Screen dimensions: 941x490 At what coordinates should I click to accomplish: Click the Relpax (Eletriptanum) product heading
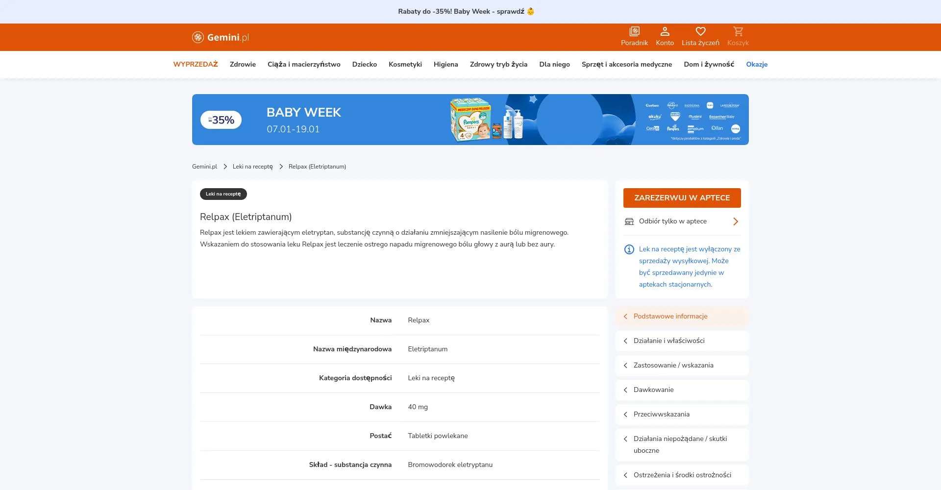[x=246, y=217]
